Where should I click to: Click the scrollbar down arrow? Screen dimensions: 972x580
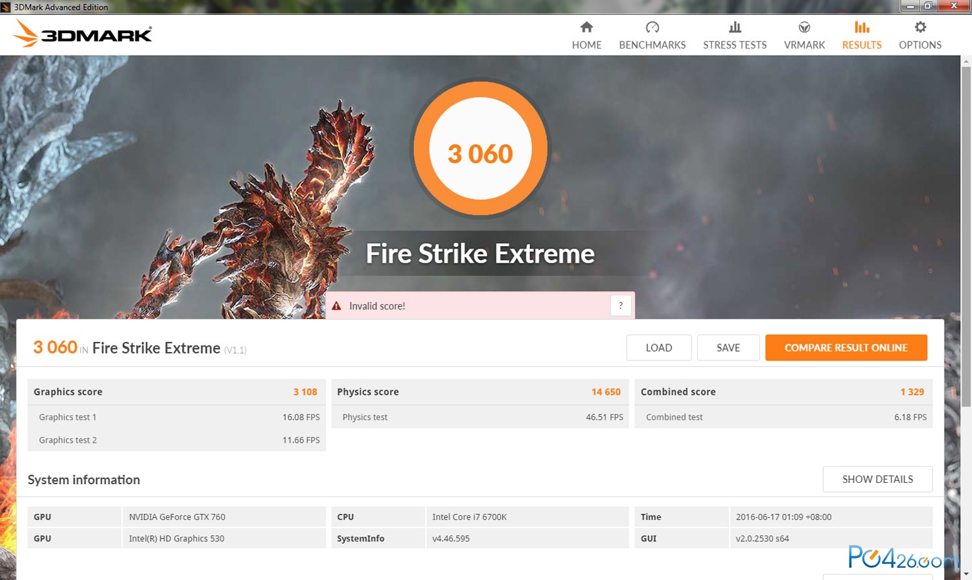(x=966, y=574)
